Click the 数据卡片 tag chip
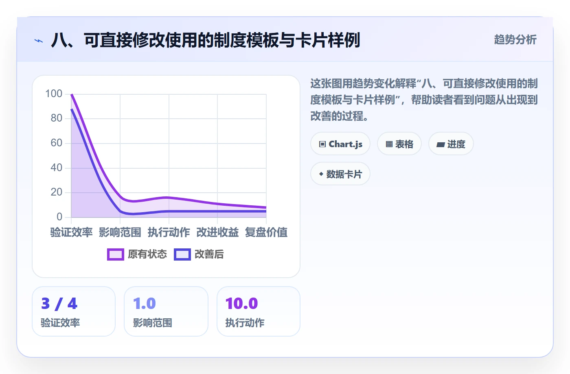This screenshot has height=374, width=570. (340, 174)
